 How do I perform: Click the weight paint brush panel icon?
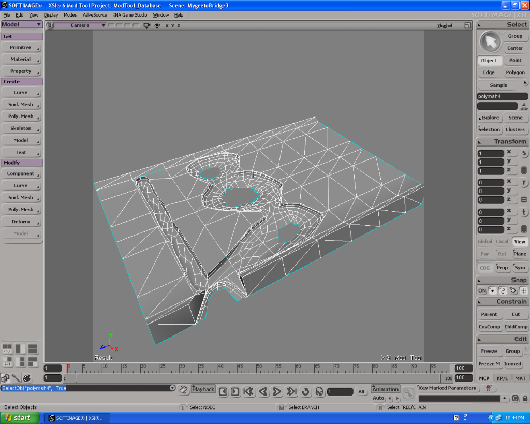point(16,378)
